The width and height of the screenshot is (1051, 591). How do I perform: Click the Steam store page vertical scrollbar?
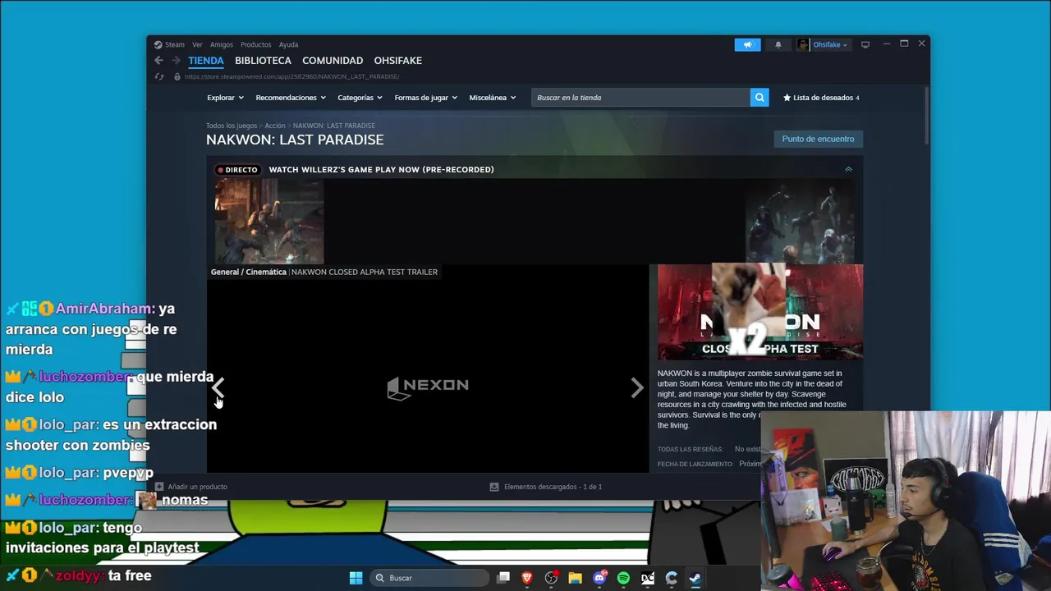[925, 115]
